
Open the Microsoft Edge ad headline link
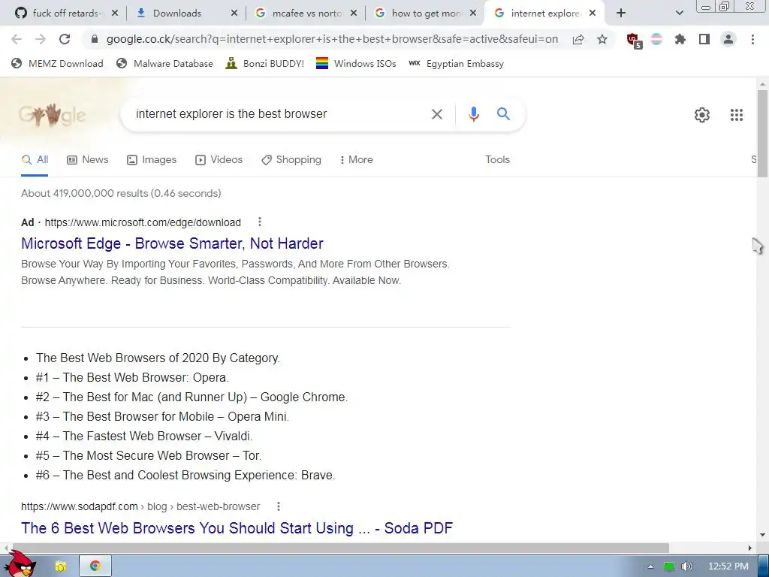(172, 243)
